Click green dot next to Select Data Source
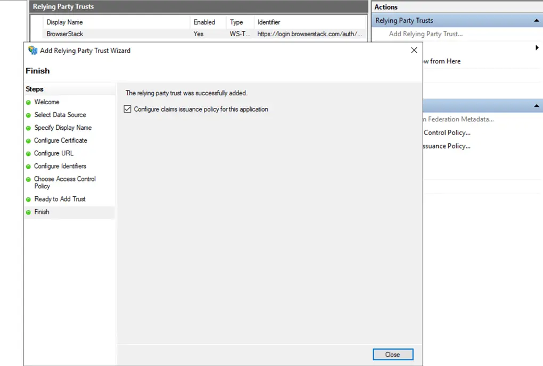The width and height of the screenshot is (543, 366). coord(28,115)
